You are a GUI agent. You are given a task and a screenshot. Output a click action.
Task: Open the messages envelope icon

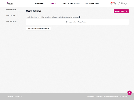122,3
